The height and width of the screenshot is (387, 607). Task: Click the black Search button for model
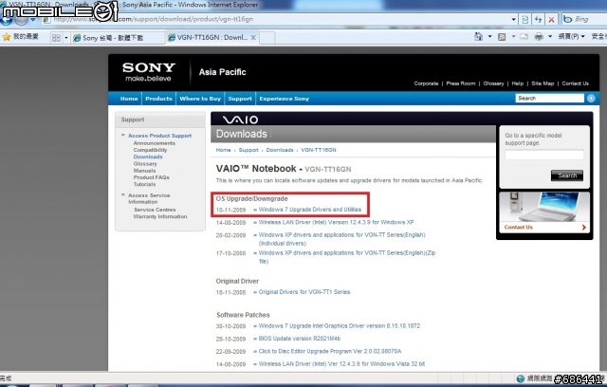click(x=567, y=175)
